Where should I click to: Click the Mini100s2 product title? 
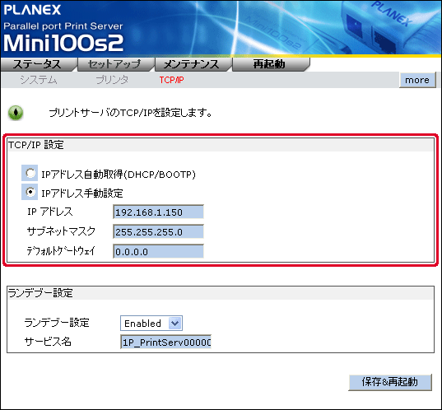coord(63,43)
